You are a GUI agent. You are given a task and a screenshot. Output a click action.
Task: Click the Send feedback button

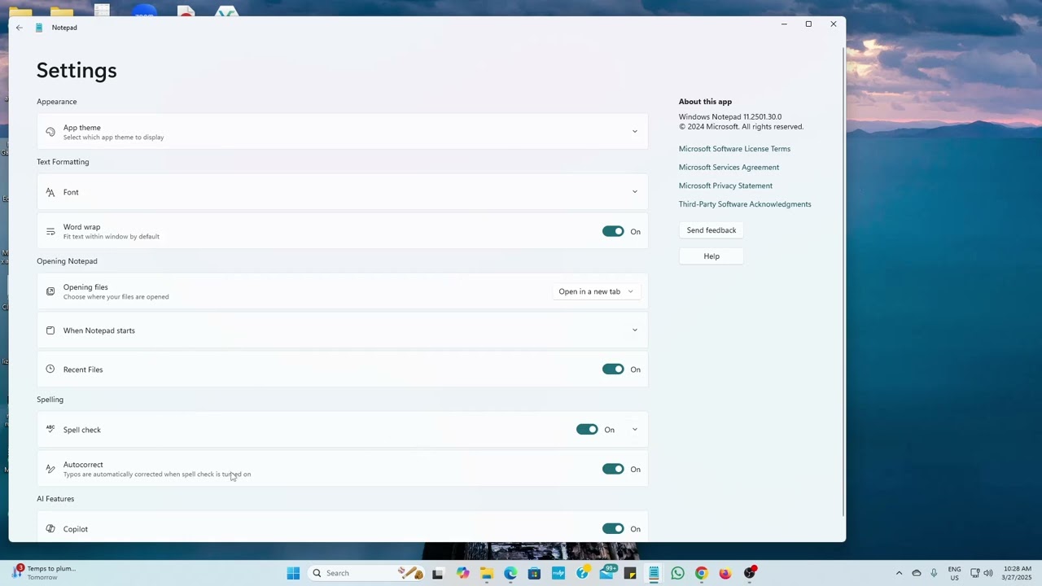(711, 230)
